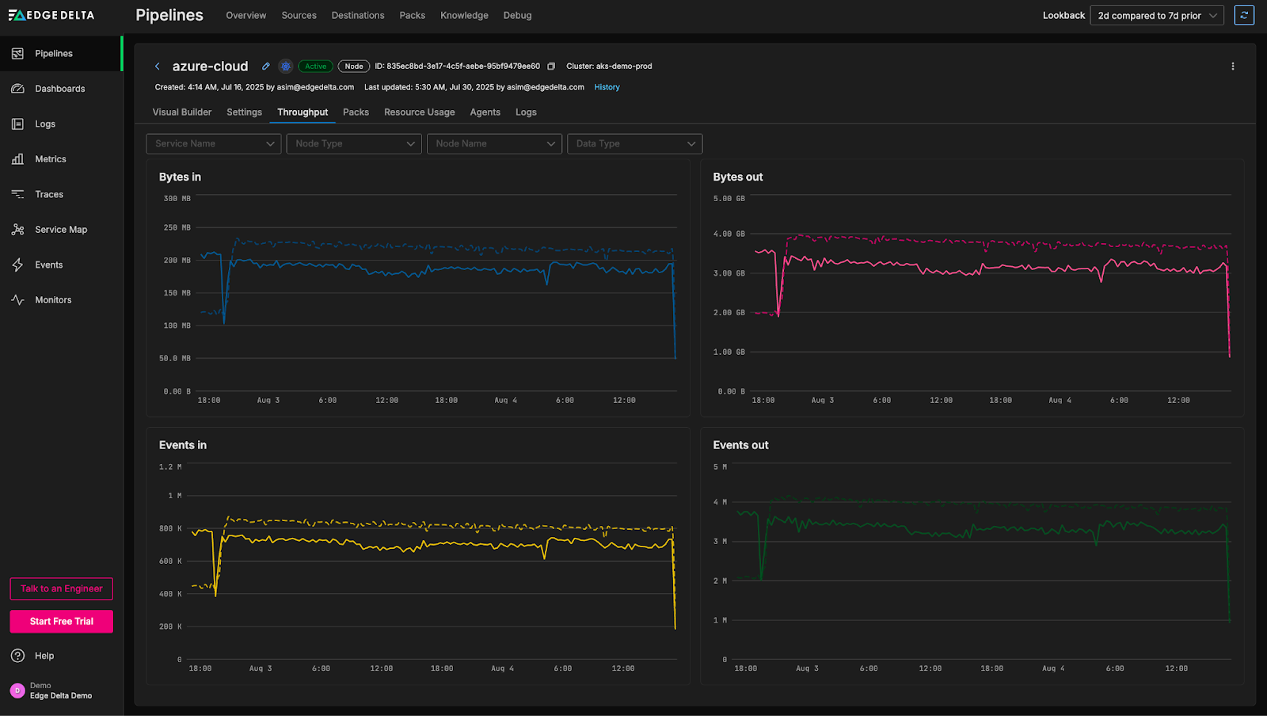Go back using the left arrow icon
The width and height of the screenshot is (1267, 716).
(x=158, y=67)
